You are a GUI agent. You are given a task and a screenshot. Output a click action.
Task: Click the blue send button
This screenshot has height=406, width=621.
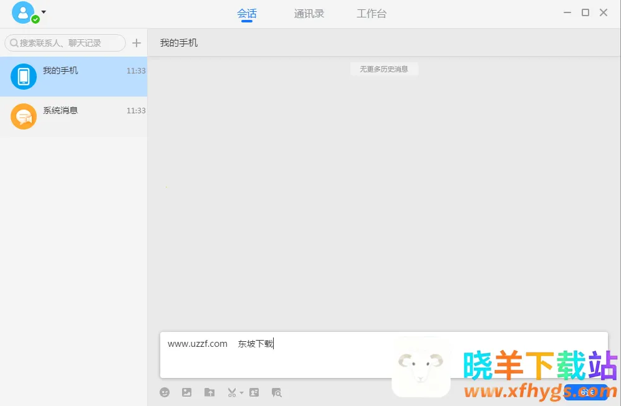point(586,392)
